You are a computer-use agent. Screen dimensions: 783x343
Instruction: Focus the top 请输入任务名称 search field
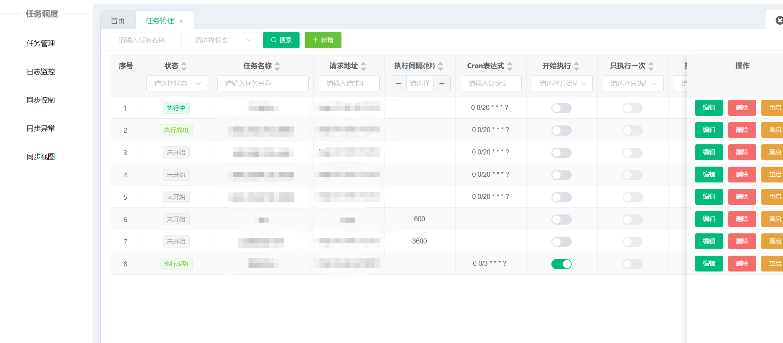(x=146, y=40)
